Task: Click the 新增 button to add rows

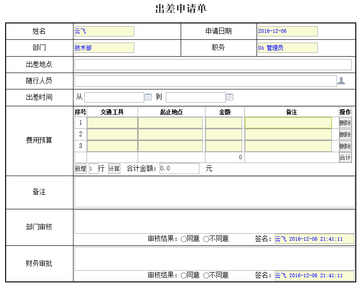Action: click(x=81, y=169)
